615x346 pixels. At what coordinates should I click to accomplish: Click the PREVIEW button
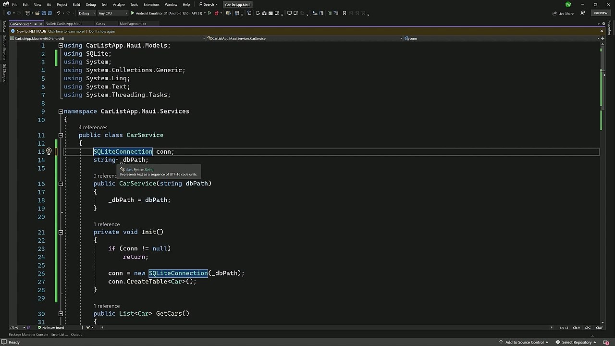point(601,13)
